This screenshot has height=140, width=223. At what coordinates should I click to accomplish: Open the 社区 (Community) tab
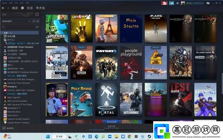point(30,8)
